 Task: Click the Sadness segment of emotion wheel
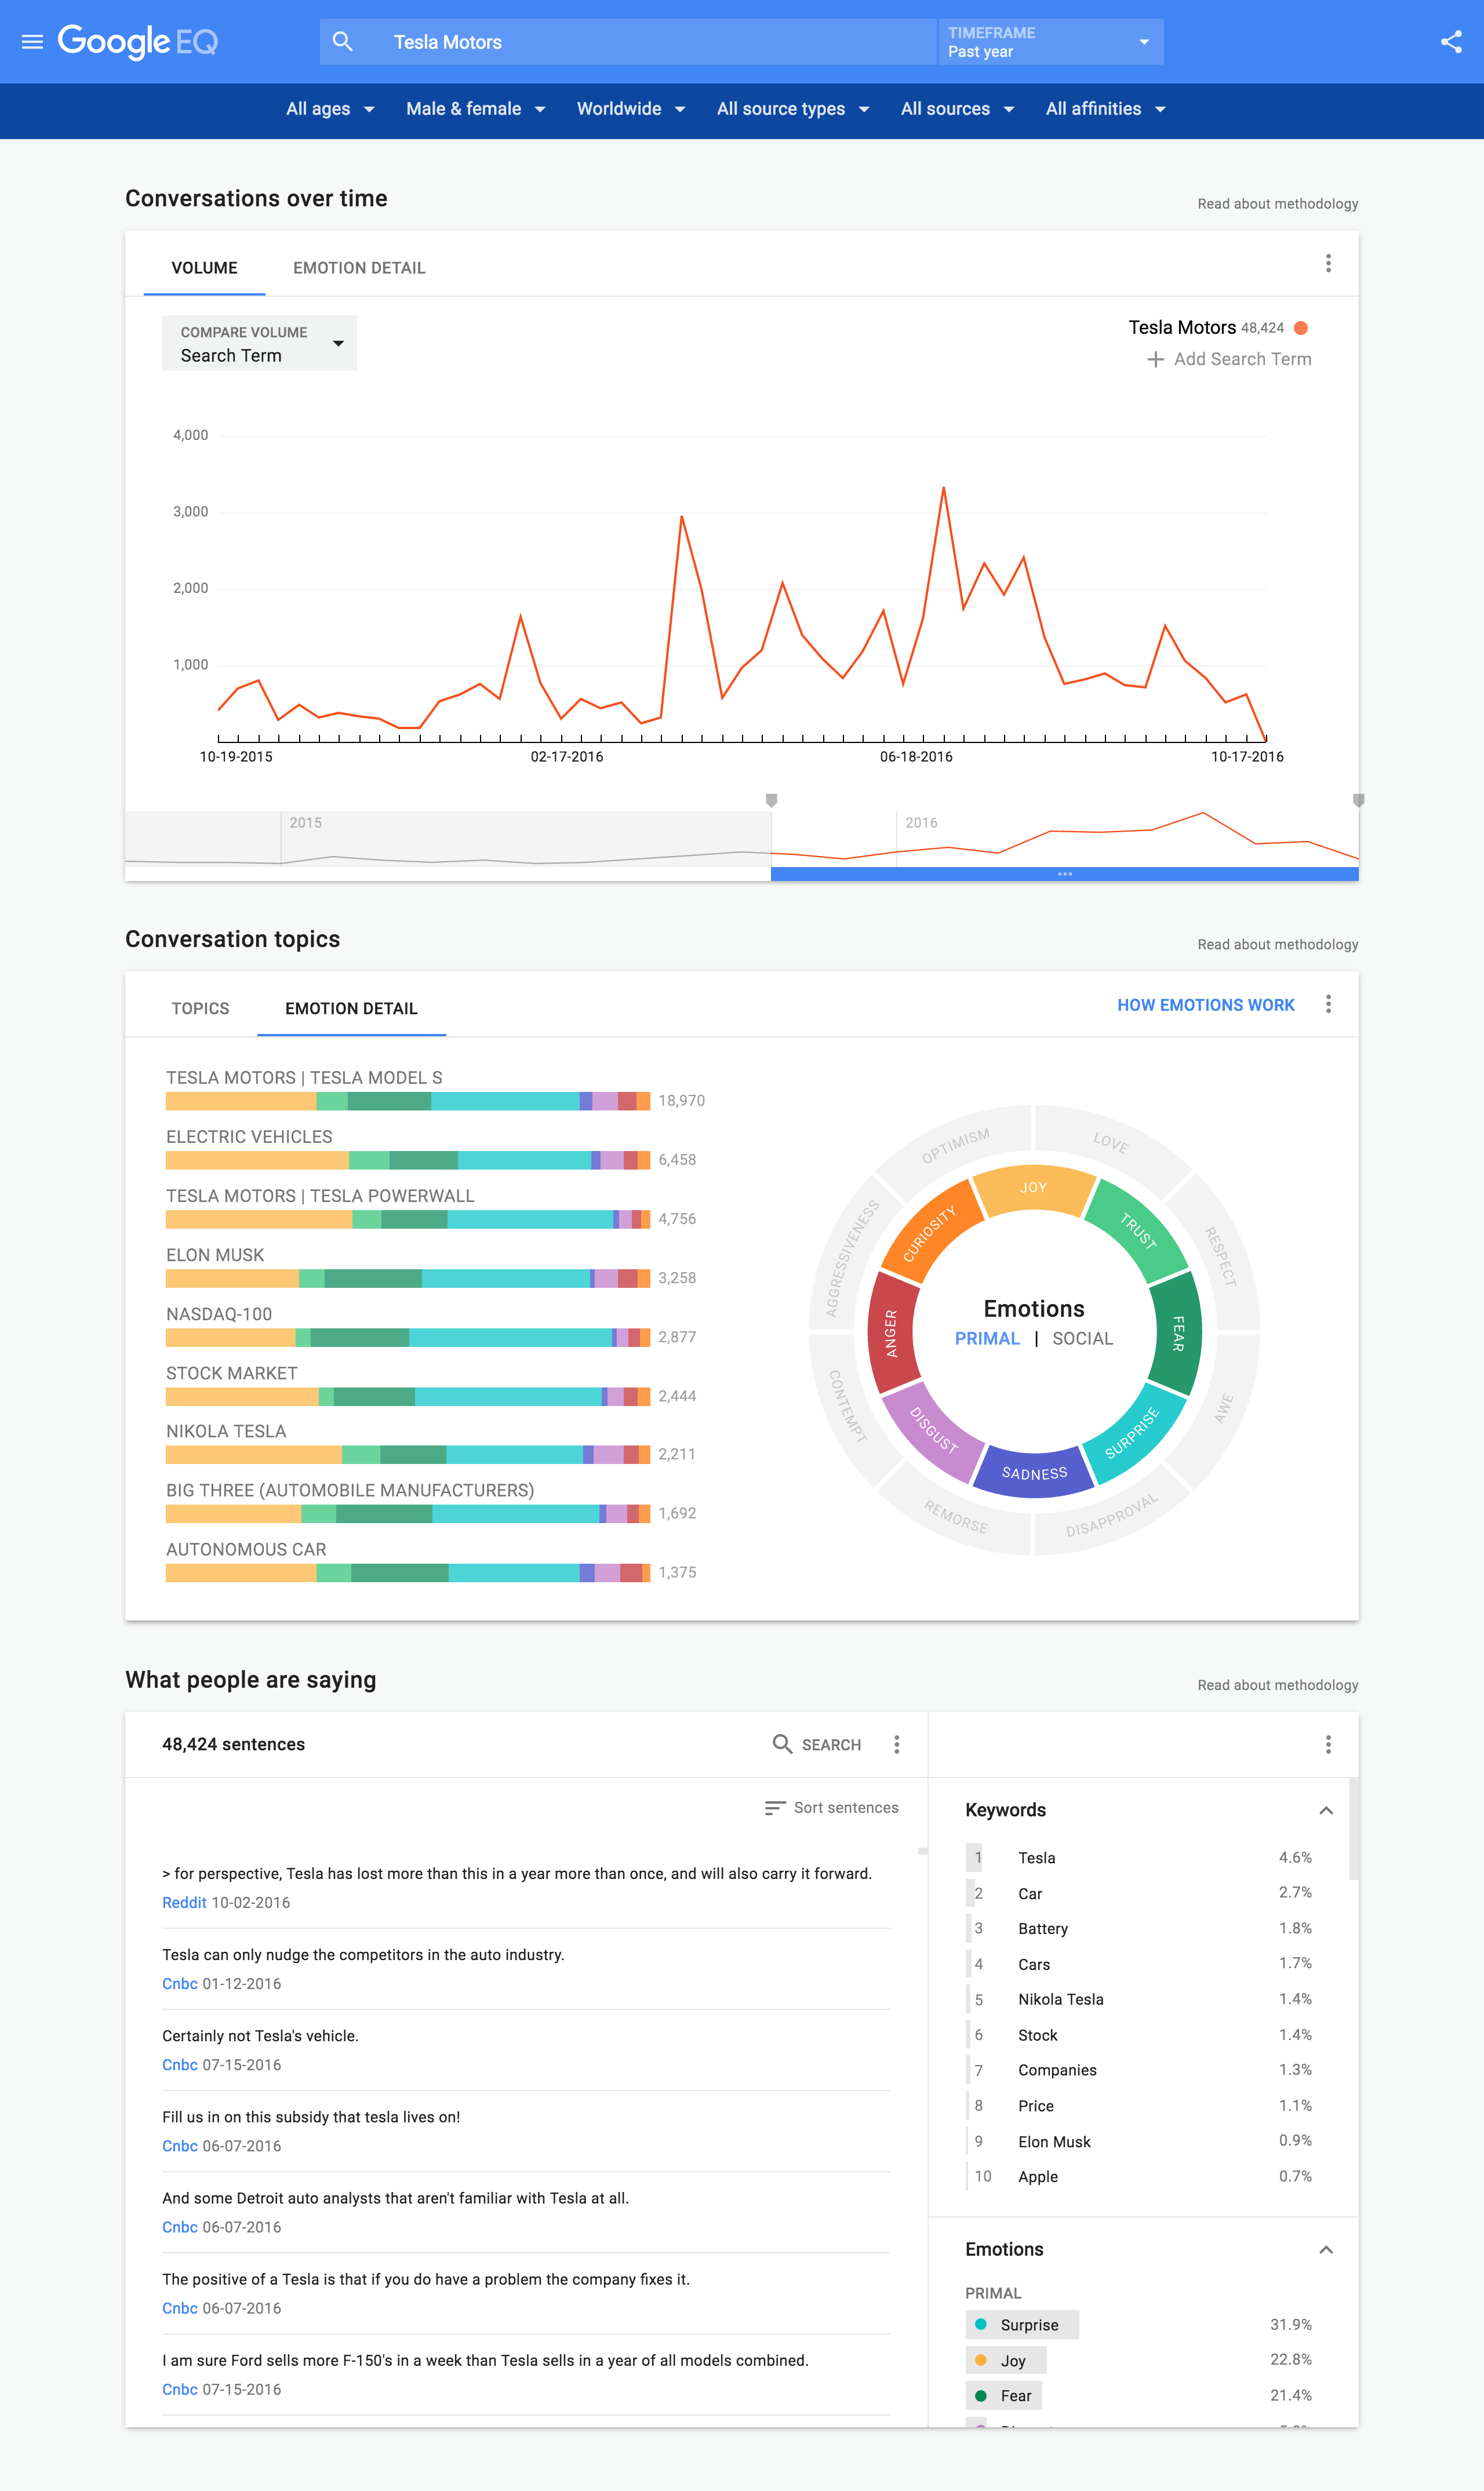point(1034,1474)
